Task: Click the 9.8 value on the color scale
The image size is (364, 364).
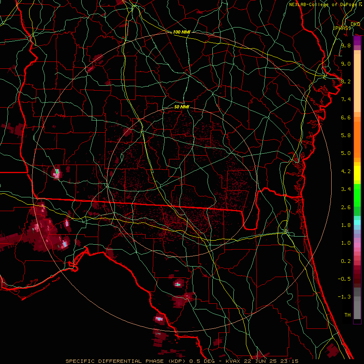Action: point(346,45)
